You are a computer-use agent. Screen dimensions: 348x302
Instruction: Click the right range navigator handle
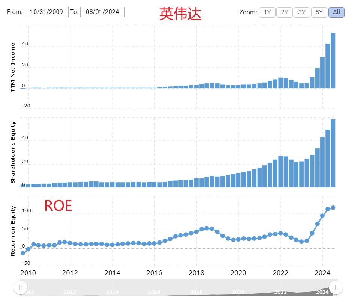tap(336, 288)
